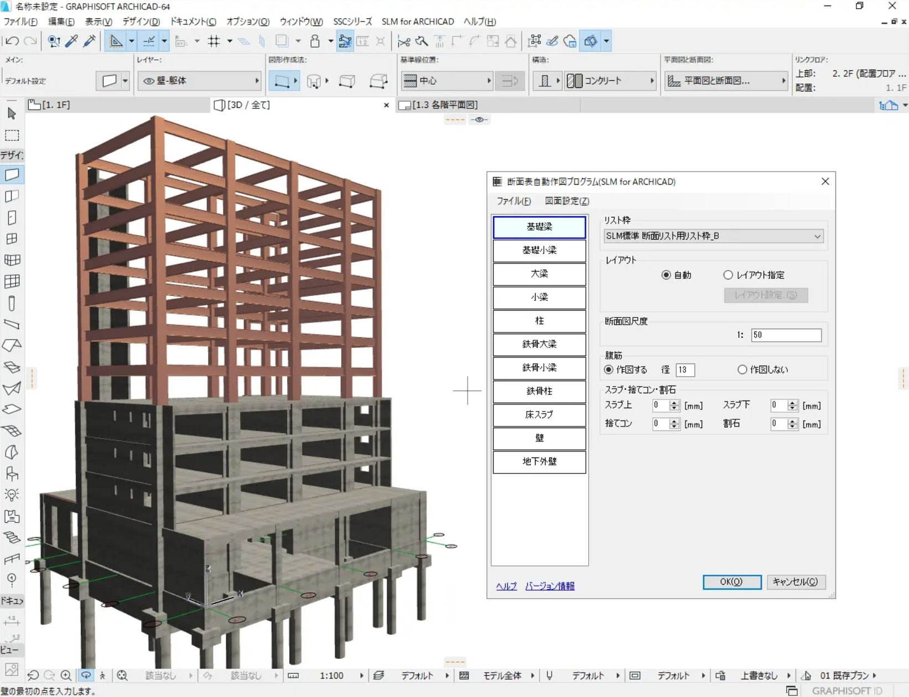Click the scissors Split tool icon

pyautogui.click(x=404, y=41)
